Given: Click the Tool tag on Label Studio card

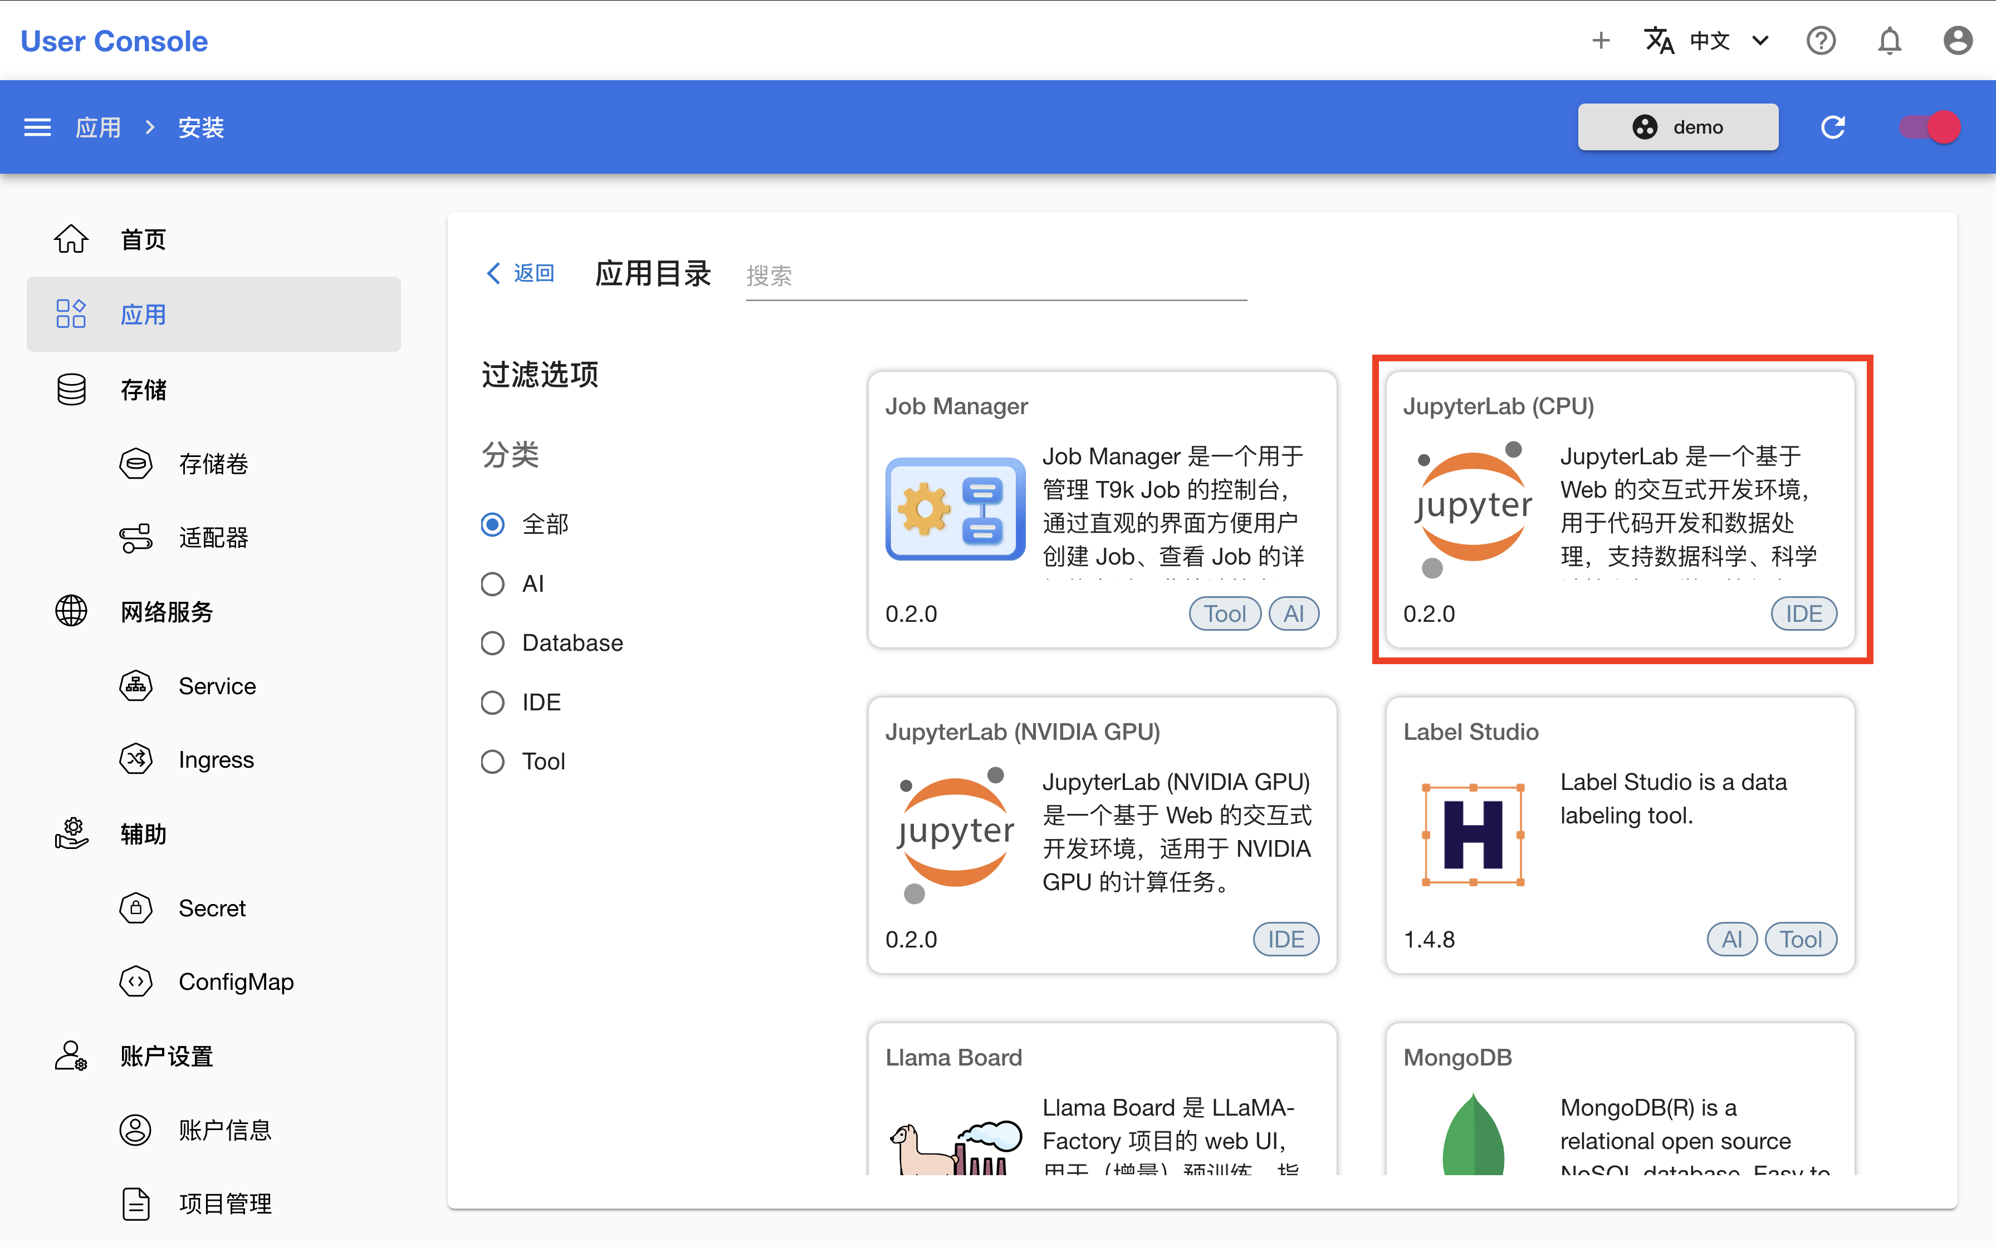Looking at the screenshot, I should point(1801,939).
